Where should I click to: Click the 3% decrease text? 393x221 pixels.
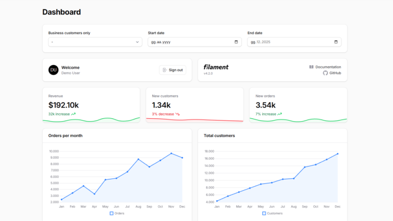(x=163, y=114)
